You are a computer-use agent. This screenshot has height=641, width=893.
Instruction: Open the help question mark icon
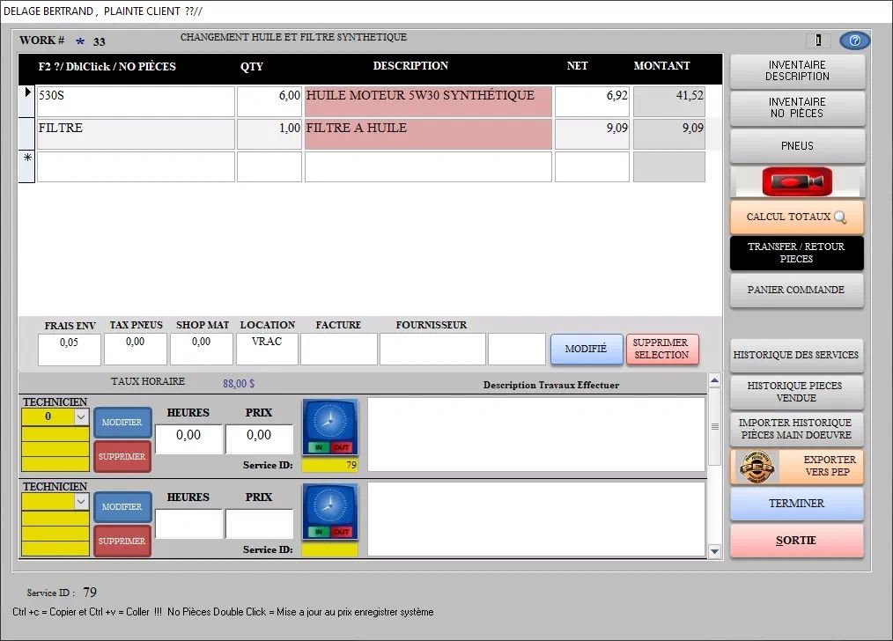854,41
